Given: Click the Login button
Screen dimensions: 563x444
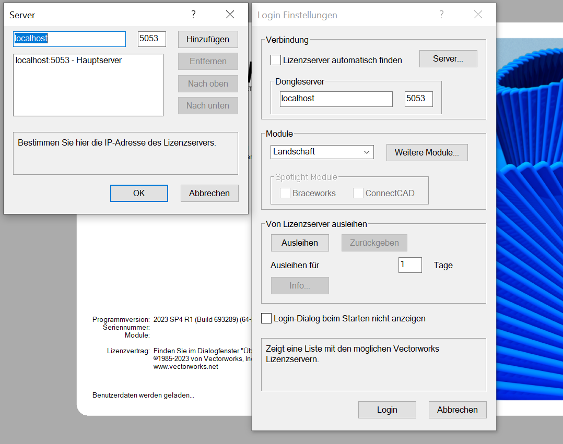Looking at the screenshot, I should (x=387, y=410).
